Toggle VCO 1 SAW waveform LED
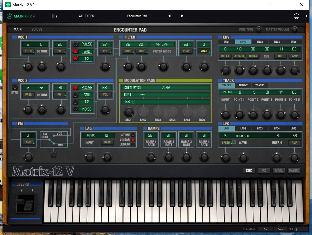This screenshot has height=235, width=312. coord(75,51)
